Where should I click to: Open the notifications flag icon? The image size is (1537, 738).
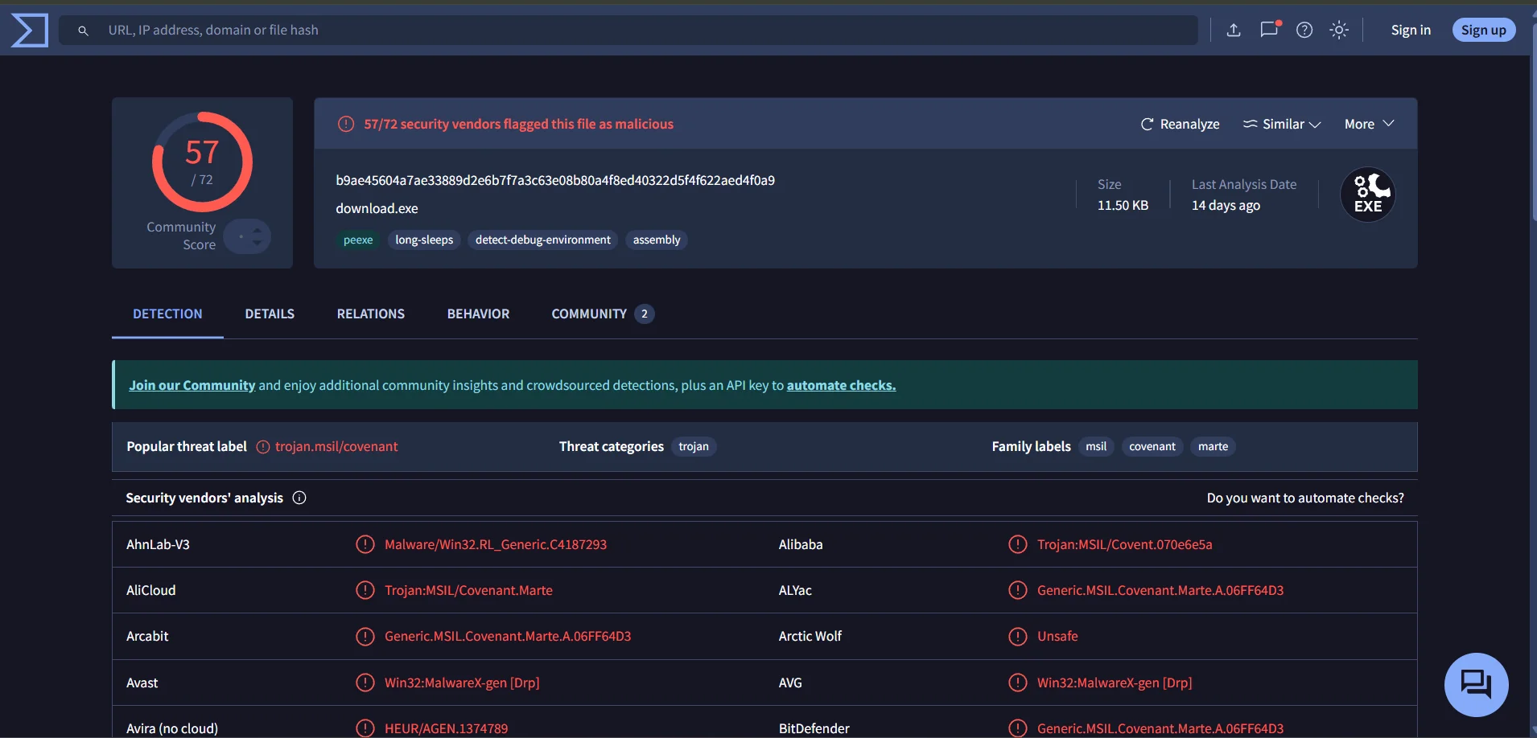1269,31
